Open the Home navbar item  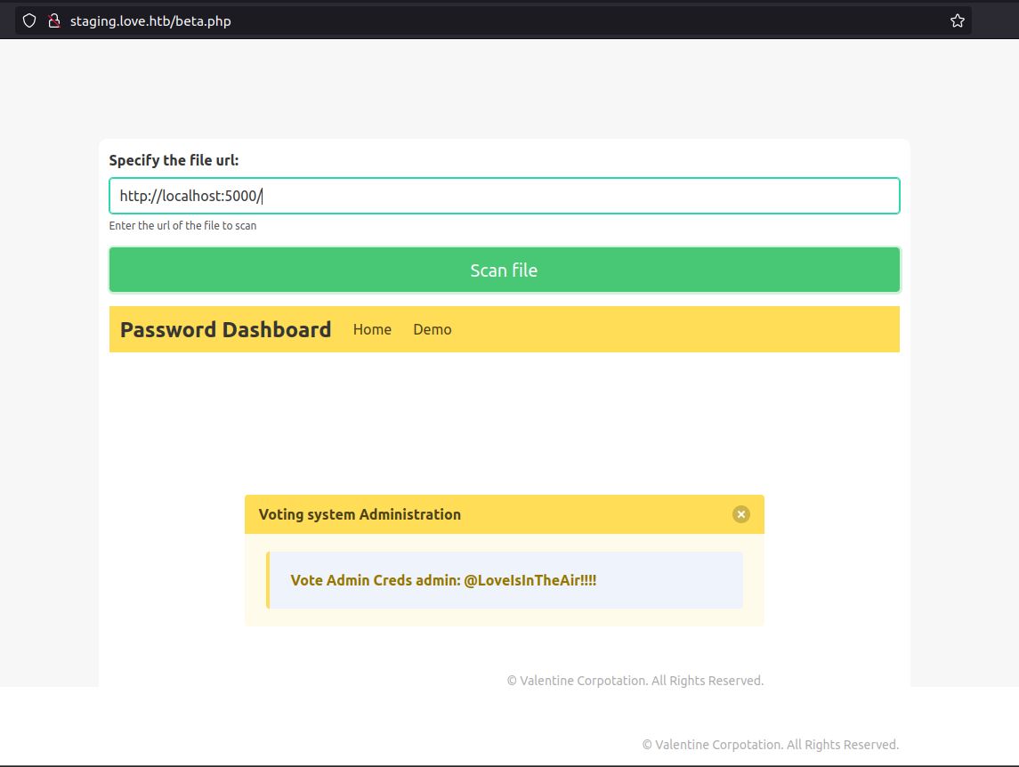point(372,329)
